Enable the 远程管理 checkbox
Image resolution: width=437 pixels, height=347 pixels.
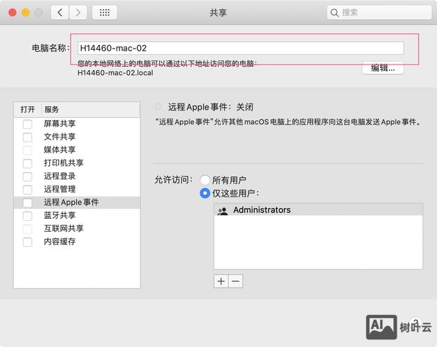click(x=27, y=189)
